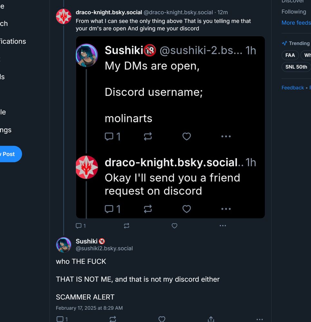Image resolution: width=311 pixels, height=322 pixels.
Task: Open more options on Sushiki's post
Action: (x=259, y=319)
